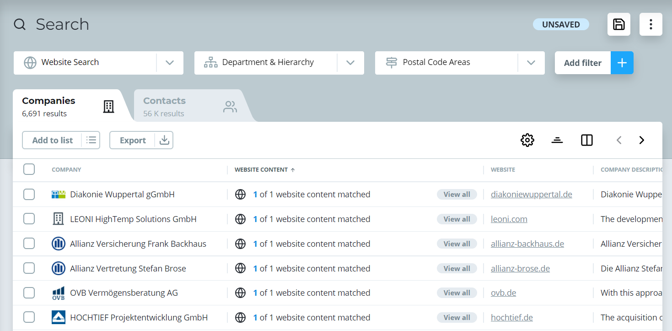Tick the OVB Vermögensberatung AG checkbox

click(29, 293)
